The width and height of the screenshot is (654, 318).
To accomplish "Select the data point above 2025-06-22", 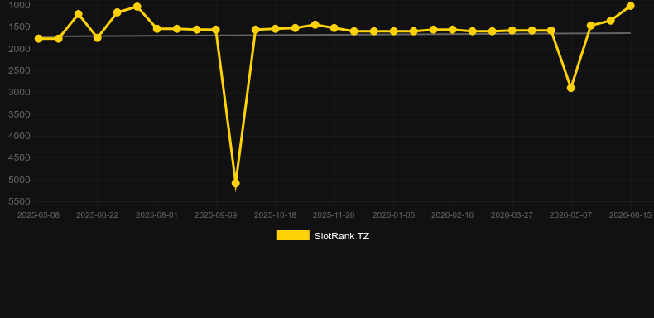I will 98,37.
